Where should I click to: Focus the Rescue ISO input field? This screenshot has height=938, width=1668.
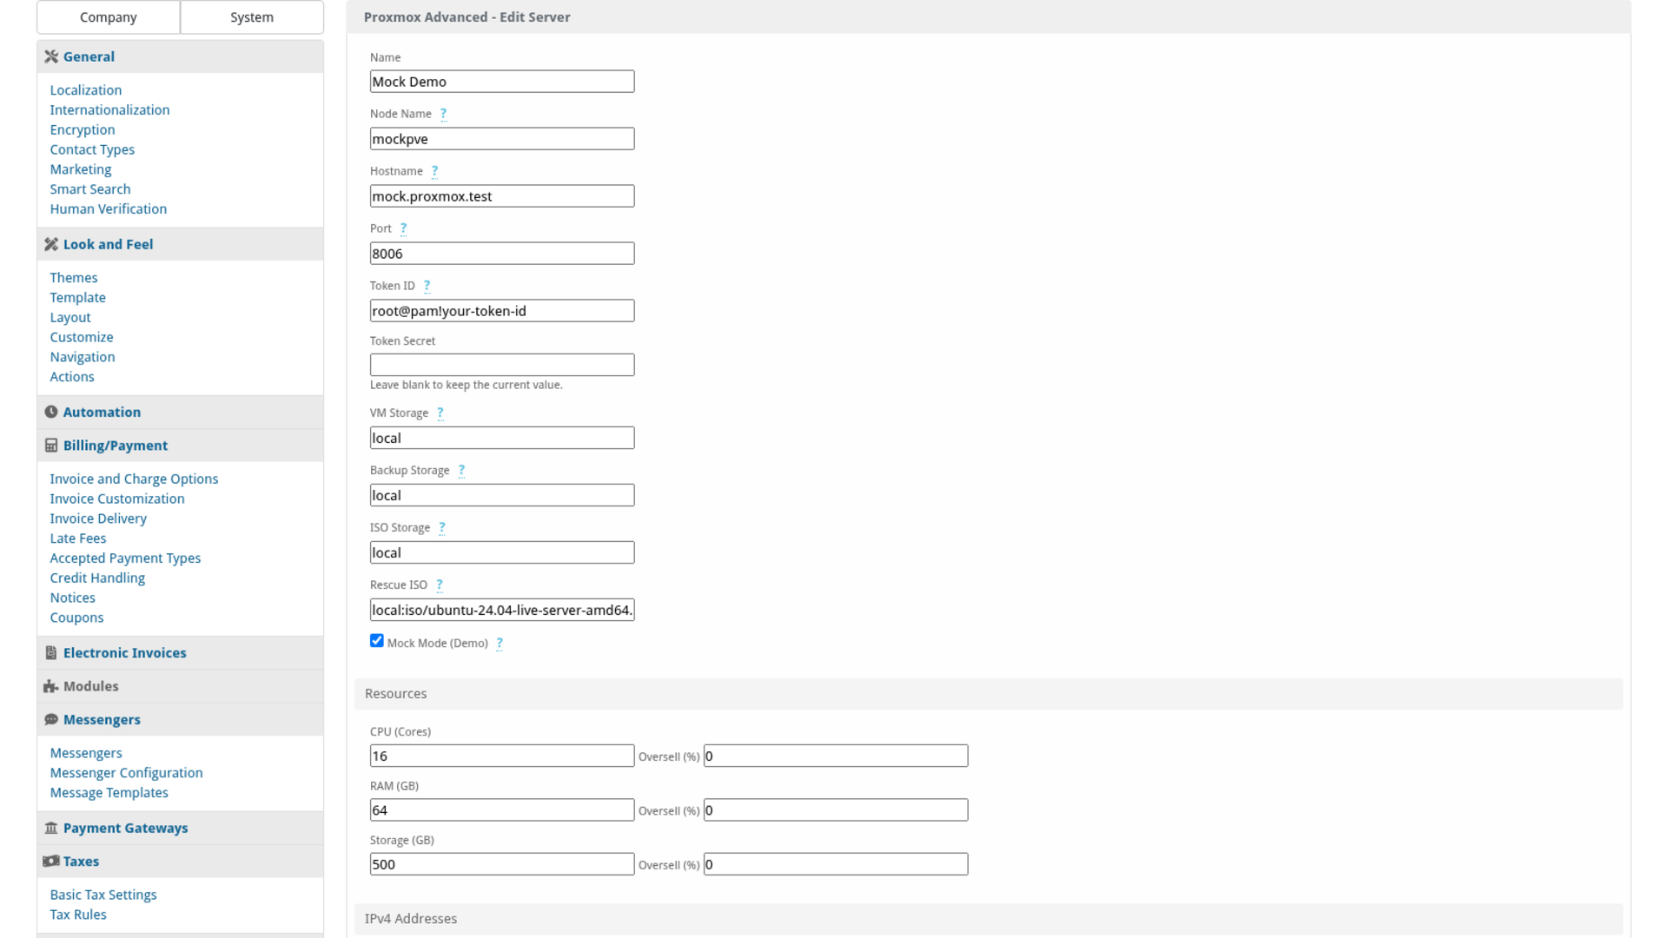coord(502,610)
